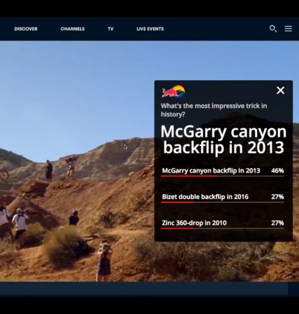299x314 pixels.
Task: Open the search magnifier icon
Action: [x=273, y=28]
